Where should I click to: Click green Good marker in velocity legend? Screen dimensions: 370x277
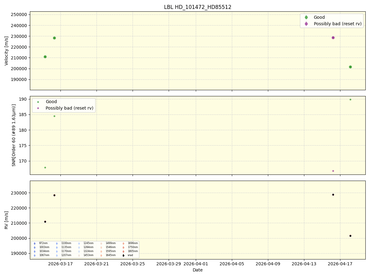click(x=306, y=18)
